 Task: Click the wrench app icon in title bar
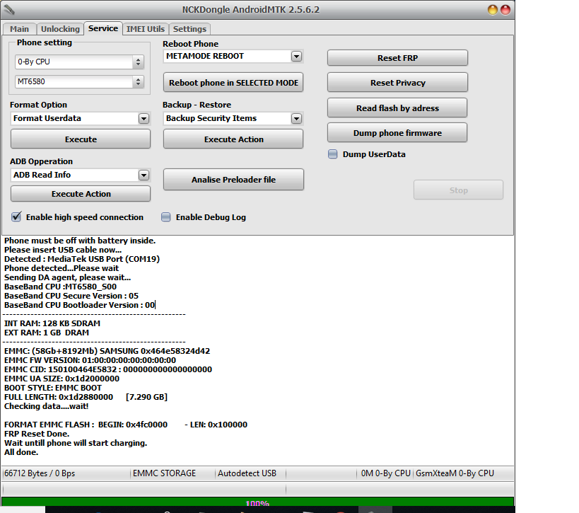9,10
